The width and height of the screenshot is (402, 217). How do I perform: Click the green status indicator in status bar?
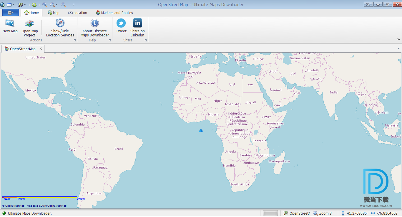pyautogui.click(x=4, y=213)
